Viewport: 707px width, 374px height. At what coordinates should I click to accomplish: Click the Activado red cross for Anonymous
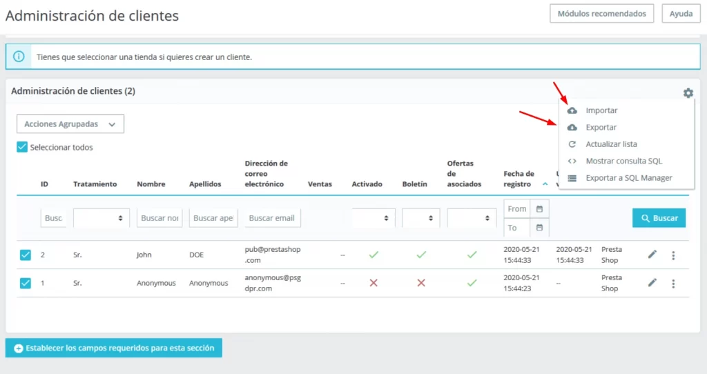pyautogui.click(x=374, y=283)
